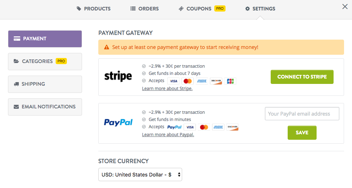Follow the Learn more about Stripe link
Image resolution: width=352 pixels, height=188 pixels.
[x=167, y=89]
